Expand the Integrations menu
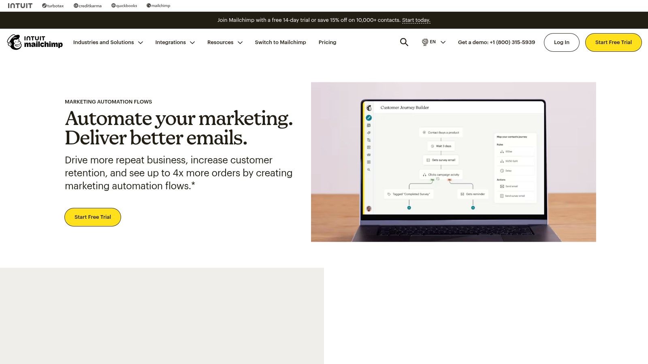 (x=175, y=42)
